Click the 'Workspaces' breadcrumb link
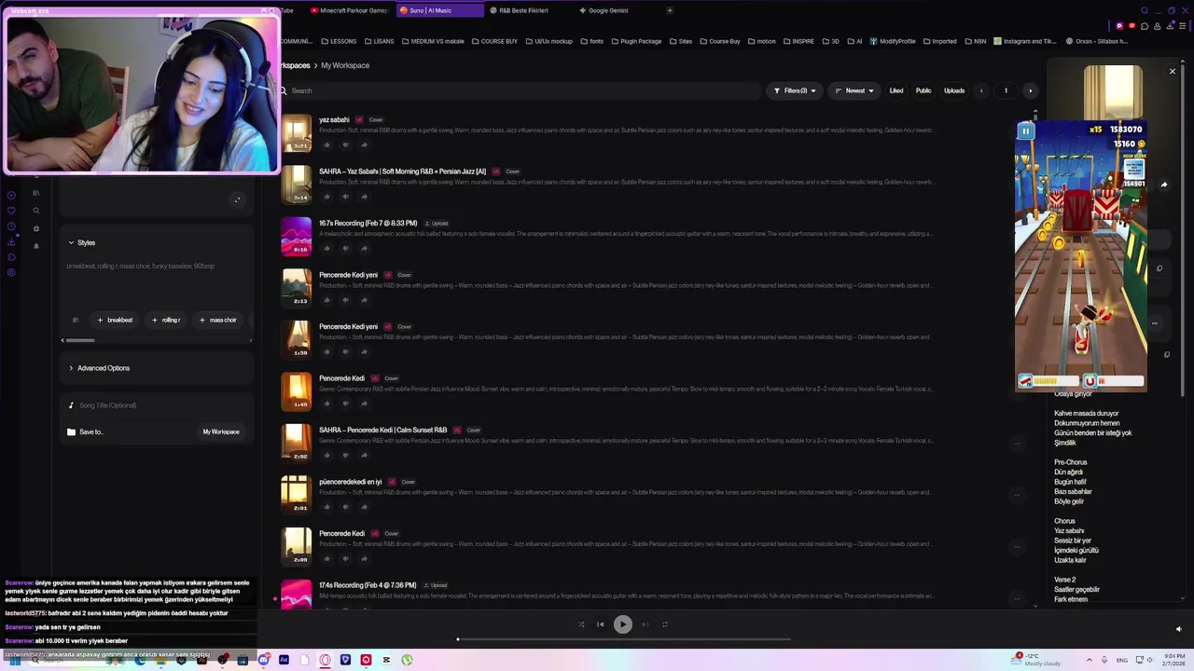Screen dimensions: 1194x671 pyautogui.click(x=295, y=65)
